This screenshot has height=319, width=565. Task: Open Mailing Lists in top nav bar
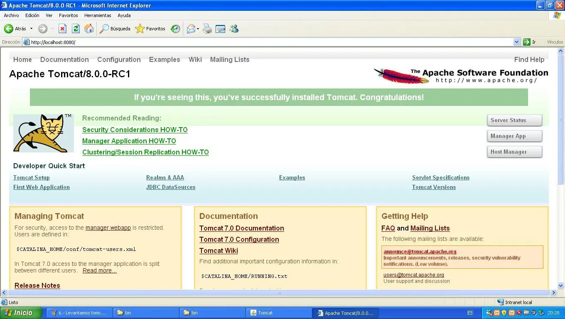pyautogui.click(x=230, y=59)
